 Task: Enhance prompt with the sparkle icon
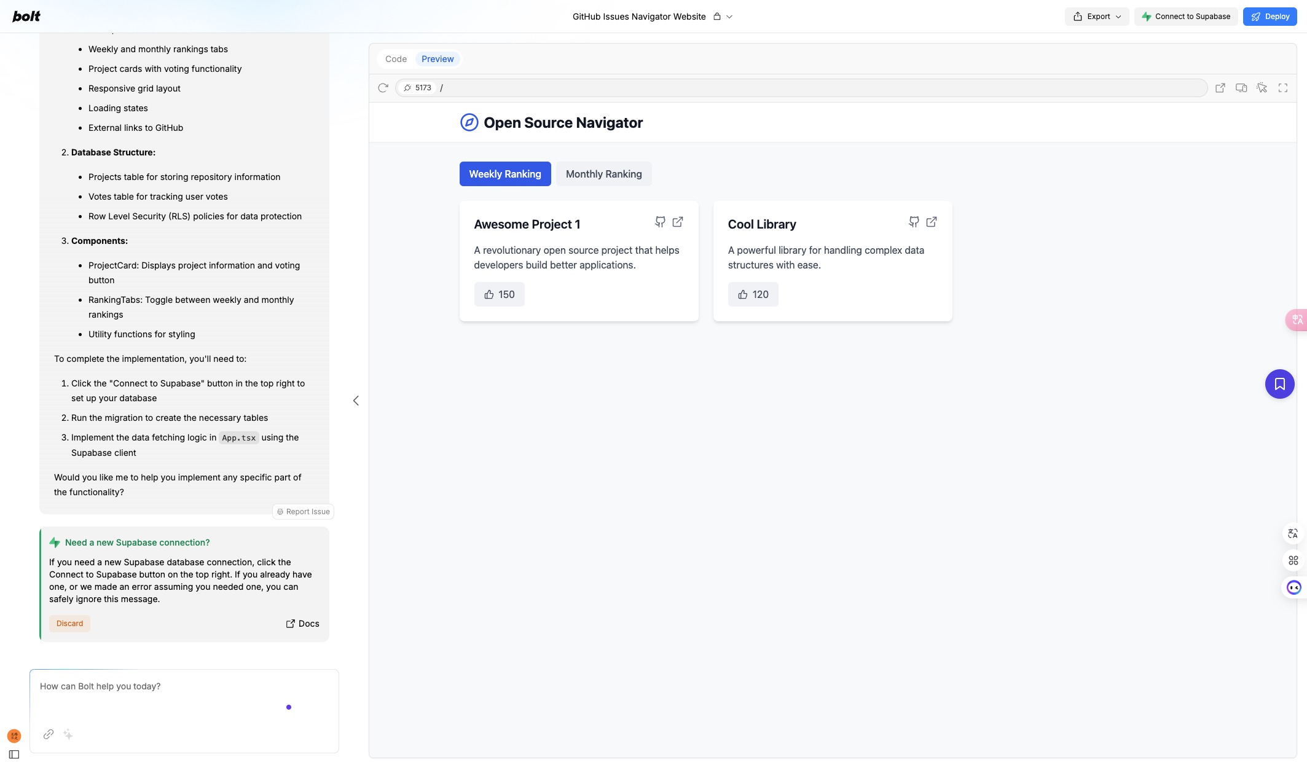pyautogui.click(x=68, y=734)
